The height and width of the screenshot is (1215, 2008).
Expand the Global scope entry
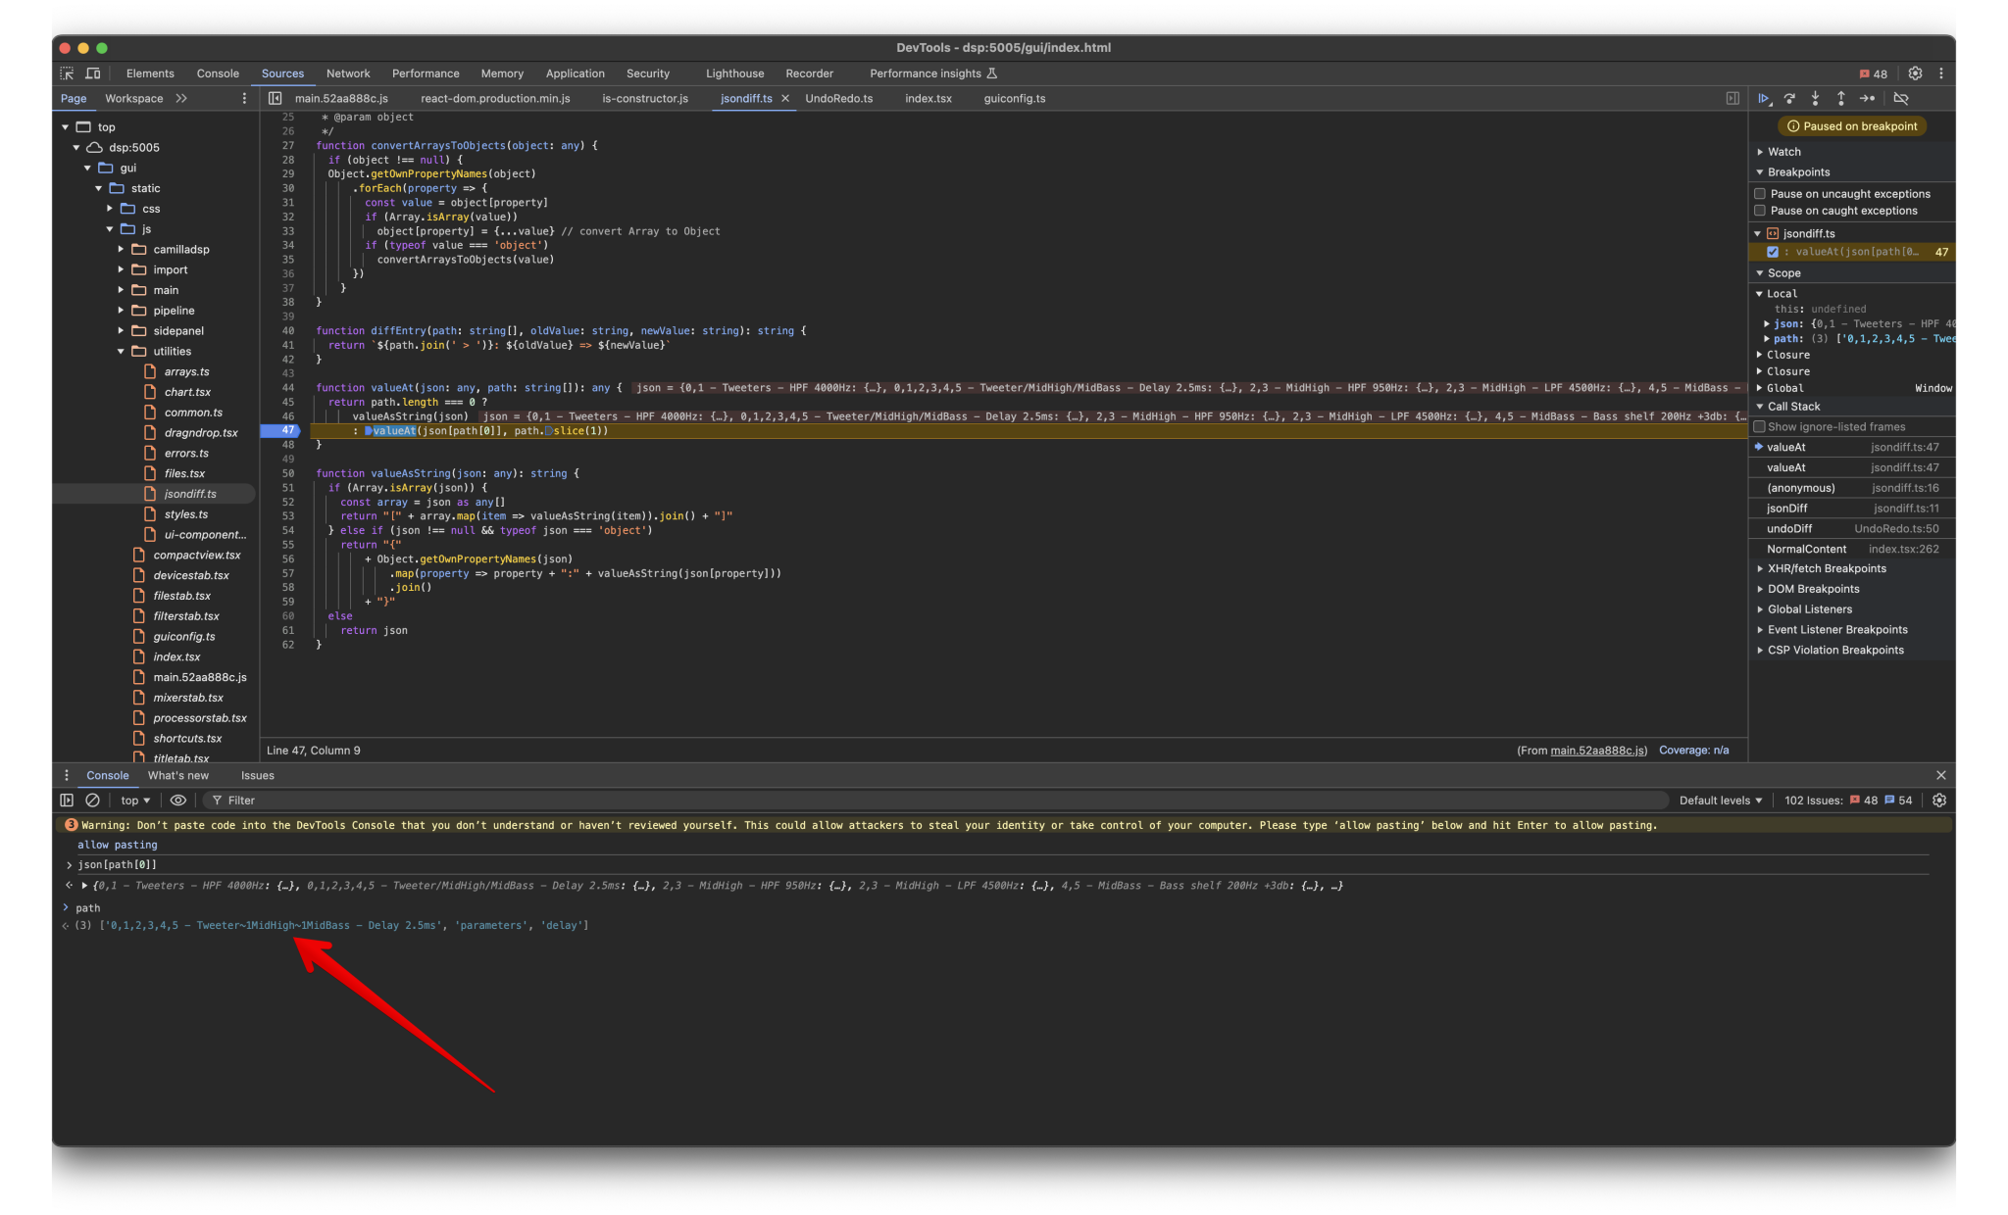(x=1761, y=388)
